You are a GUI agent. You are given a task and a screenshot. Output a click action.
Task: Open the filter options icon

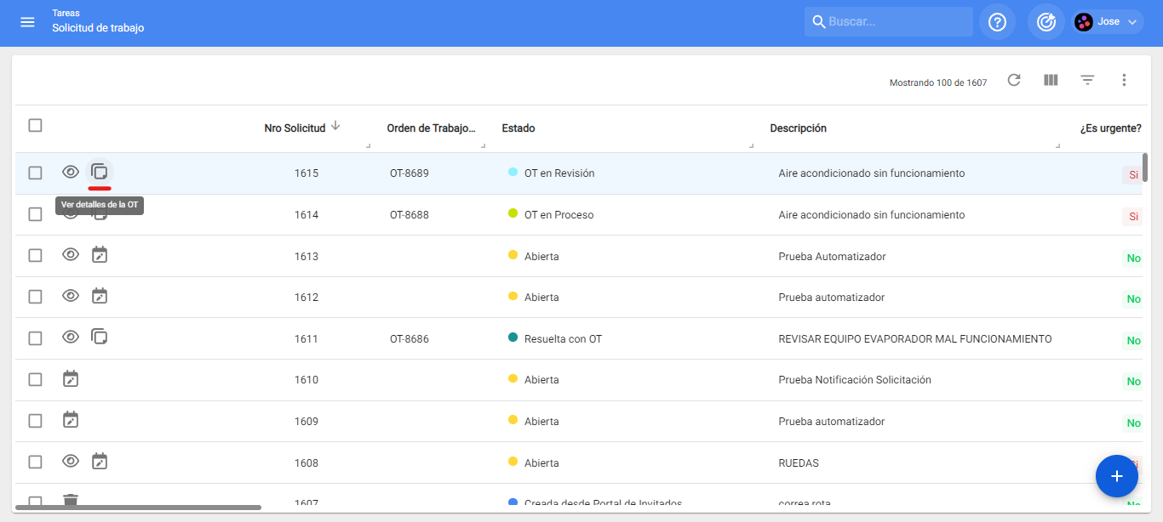click(x=1087, y=80)
